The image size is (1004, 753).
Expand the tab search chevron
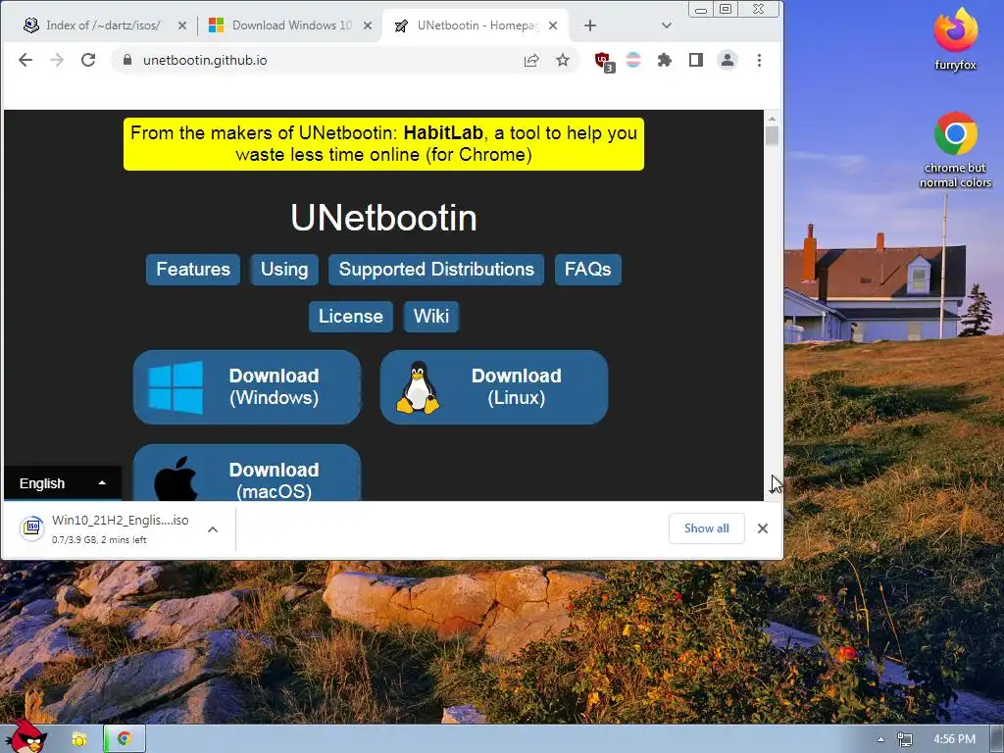point(667,25)
